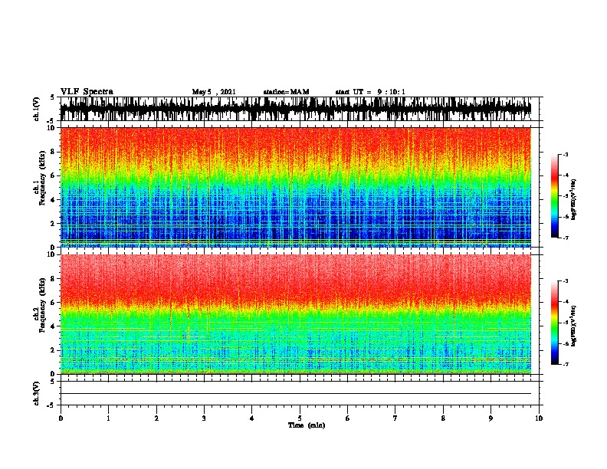The height and width of the screenshot is (469, 607).
Task: Click the 'station=MAM' header text
Action: pos(286,92)
